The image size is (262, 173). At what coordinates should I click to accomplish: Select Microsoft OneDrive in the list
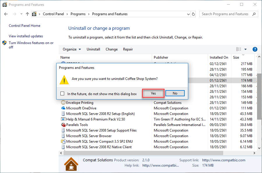(158, 108)
